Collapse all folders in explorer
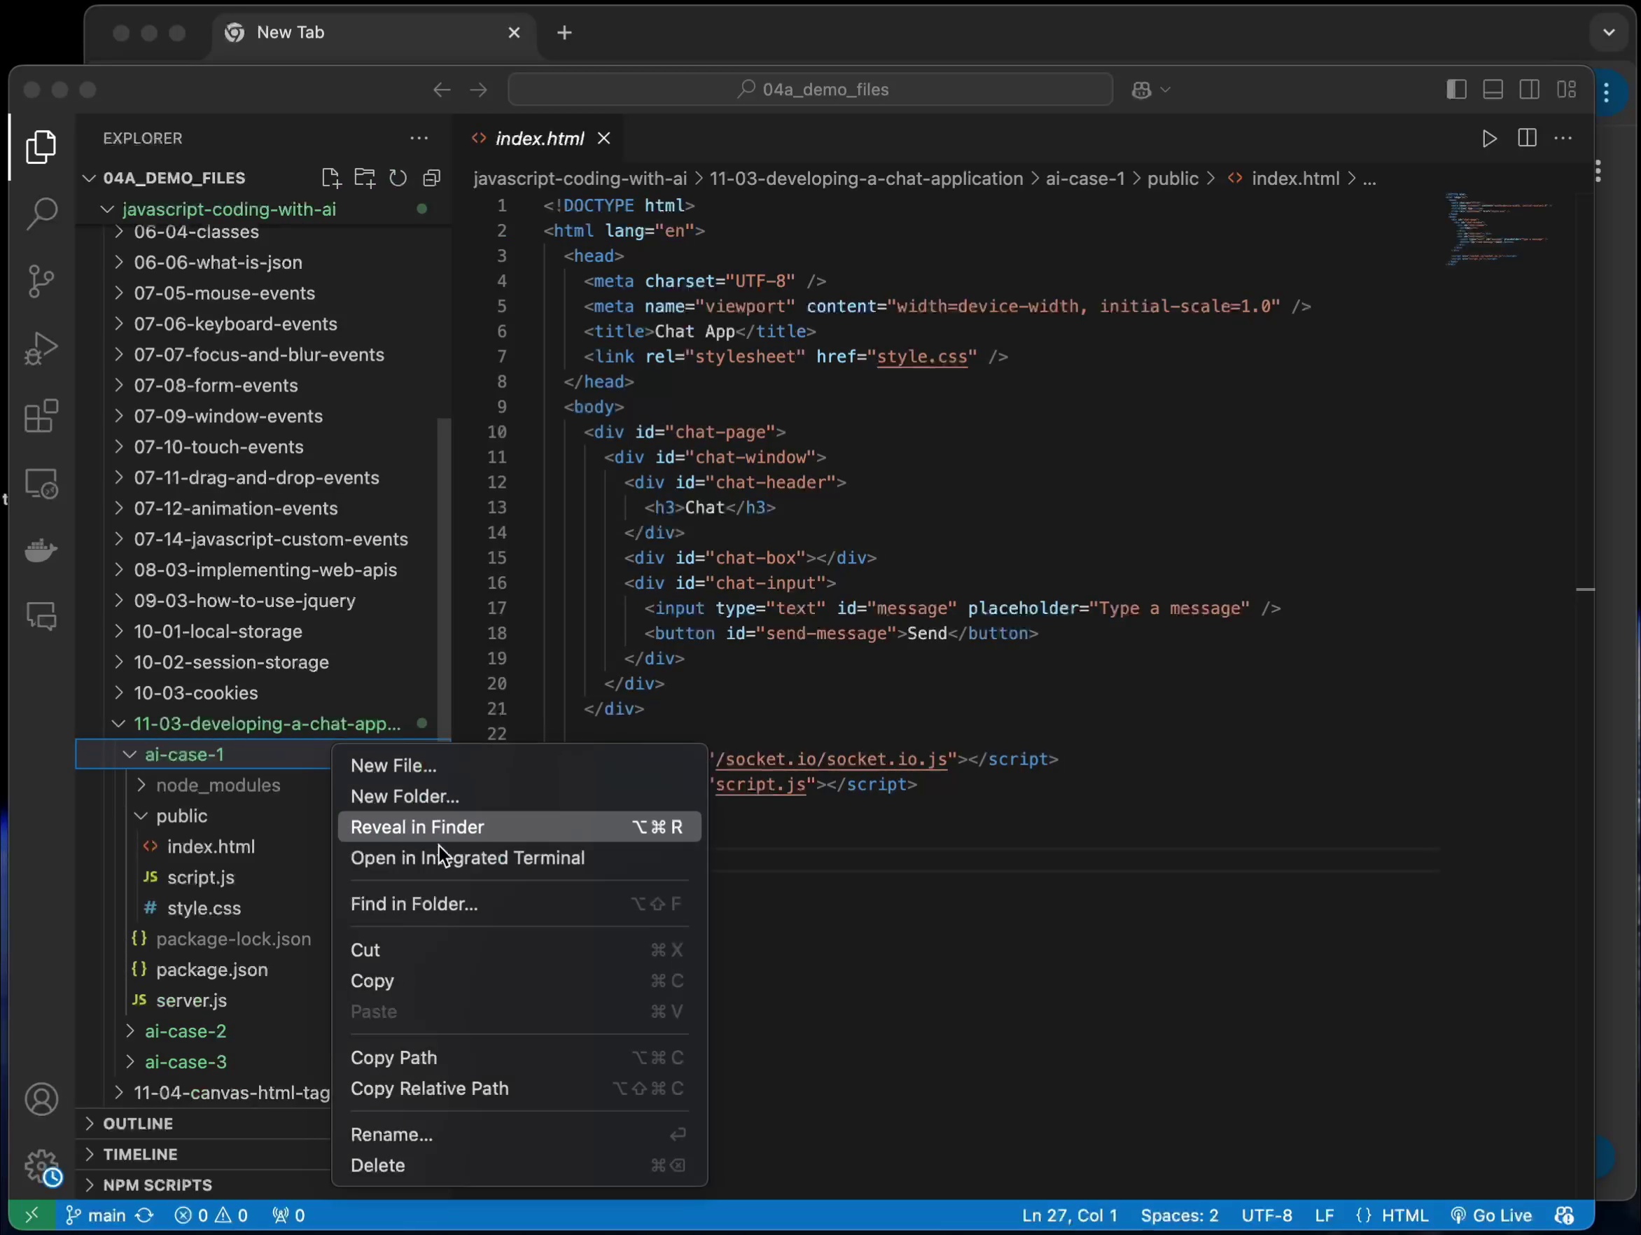Screen dimensions: 1641x1235 pyautogui.click(x=432, y=178)
